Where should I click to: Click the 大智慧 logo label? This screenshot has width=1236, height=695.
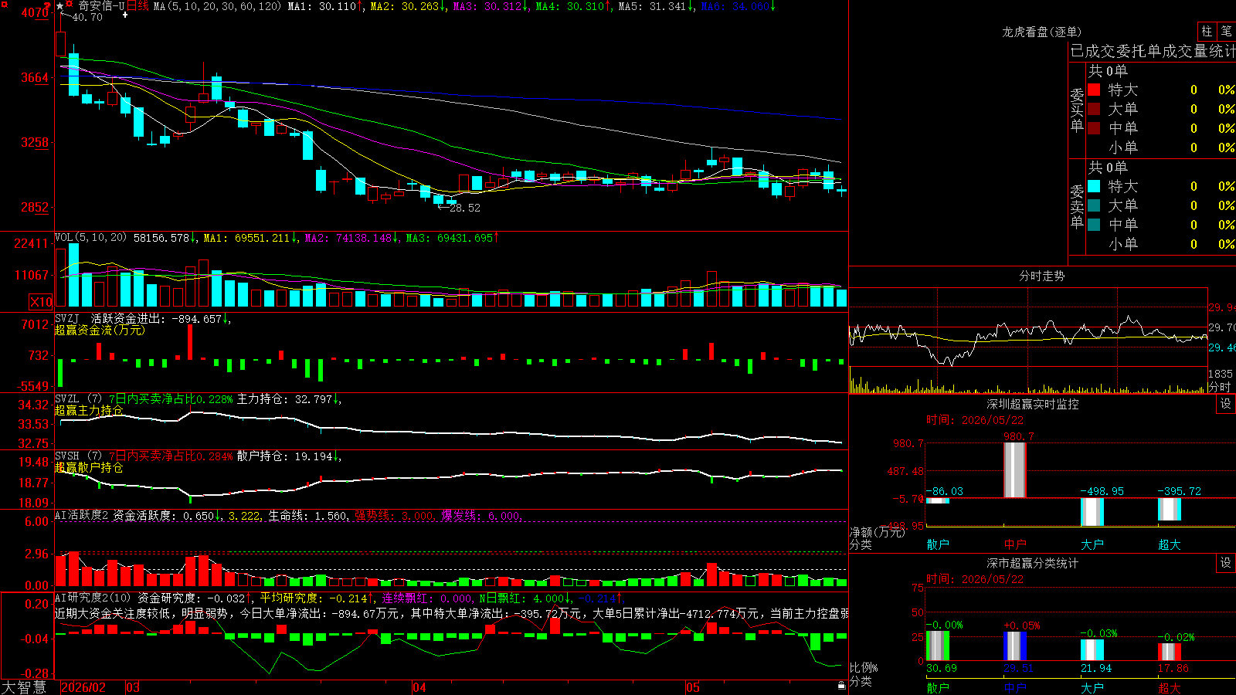pyautogui.click(x=24, y=687)
